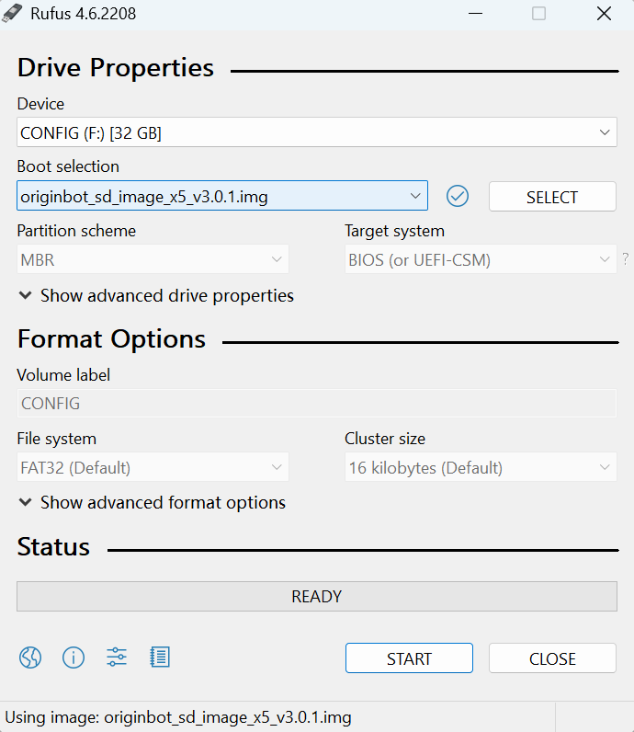Open the Partition scheme MBR dropdown

(153, 259)
